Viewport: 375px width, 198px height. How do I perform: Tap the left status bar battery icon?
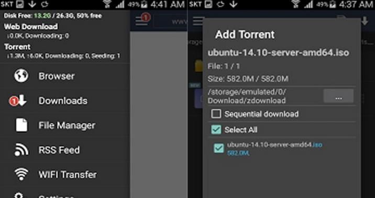pyautogui.click(x=145, y=4)
